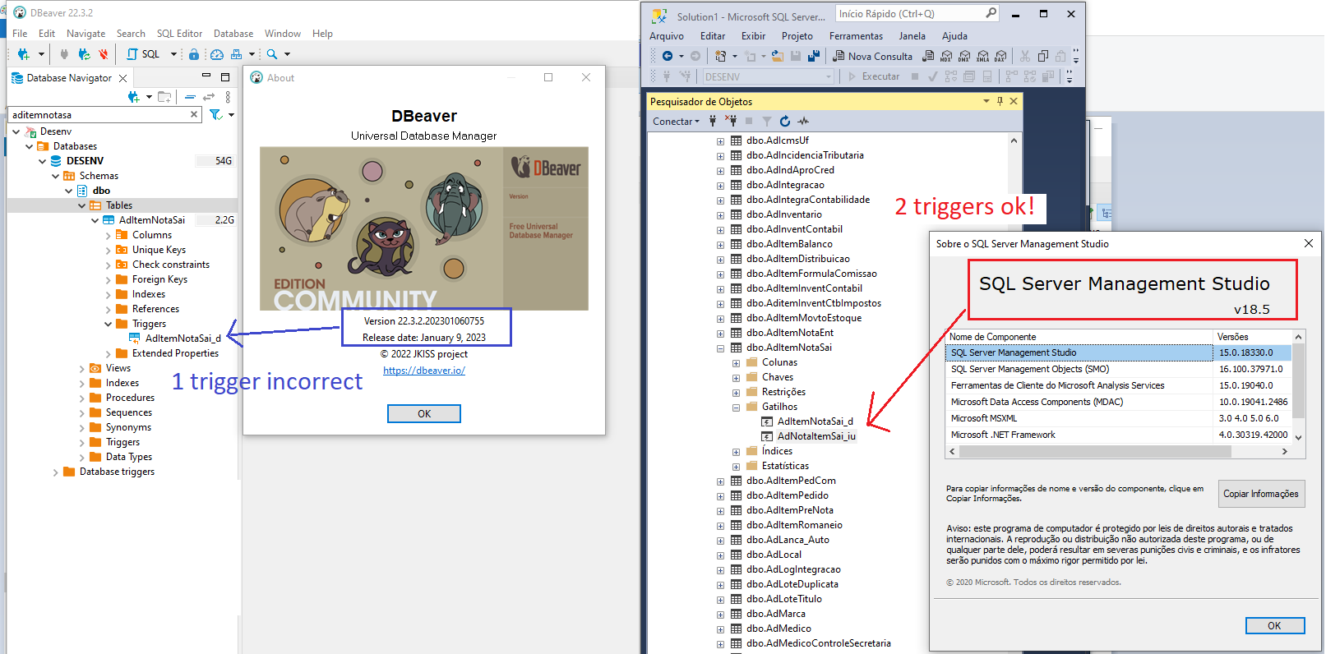The height and width of the screenshot is (654, 1326).
Task: Open the Conectar dropdown in Object Explorer
Action: 676,122
